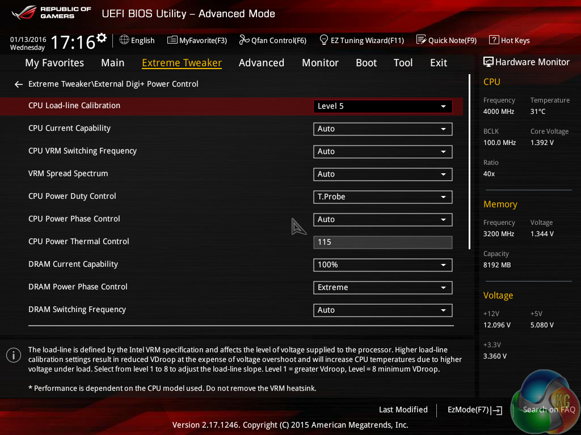Go to the Boot tab
Viewport: 581px width, 435px height.
coord(366,63)
